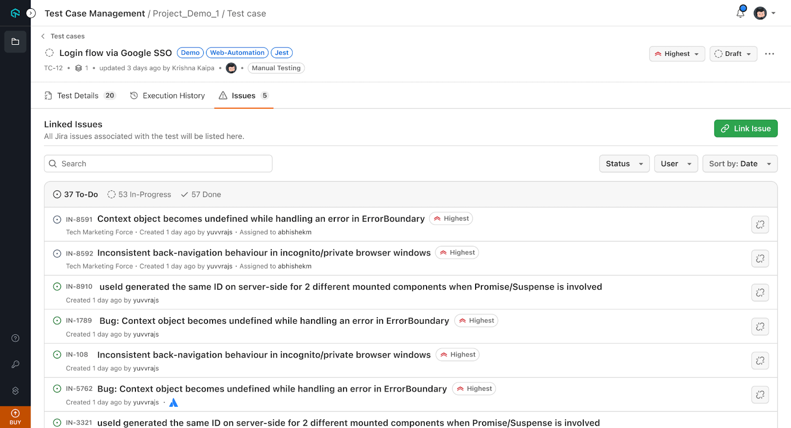The height and width of the screenshot is (428, 791).
Task: Unlink issue IN-5762
Action: click(760, 395)
